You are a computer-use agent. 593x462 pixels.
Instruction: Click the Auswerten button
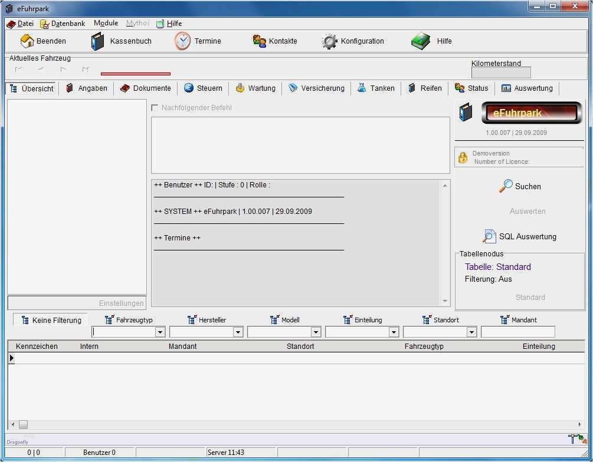pos(528,211)
